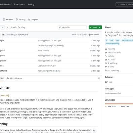Click the scale icon on GPL-3.0 license tab

click(8, 78)
